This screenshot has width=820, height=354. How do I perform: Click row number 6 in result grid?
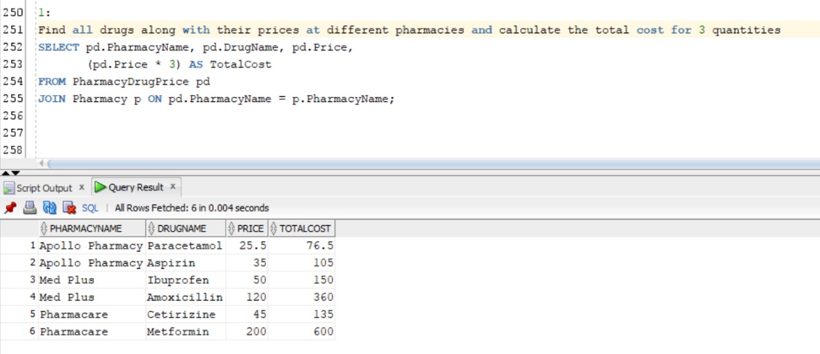click(32, 332)
